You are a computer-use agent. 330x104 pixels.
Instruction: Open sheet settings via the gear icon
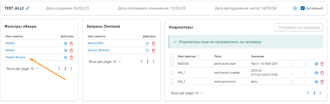pyautogui.click(x=295, y=8)
